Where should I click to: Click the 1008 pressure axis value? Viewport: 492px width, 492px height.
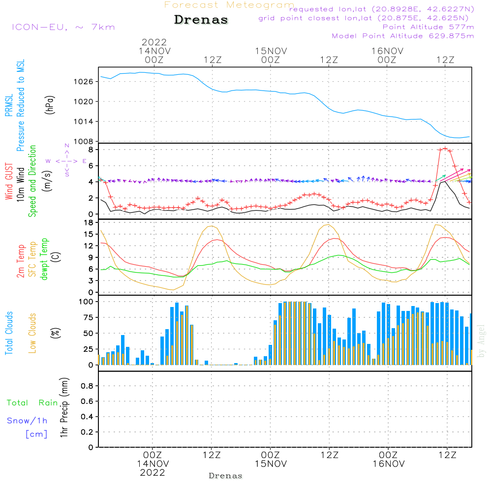[84, 142]
